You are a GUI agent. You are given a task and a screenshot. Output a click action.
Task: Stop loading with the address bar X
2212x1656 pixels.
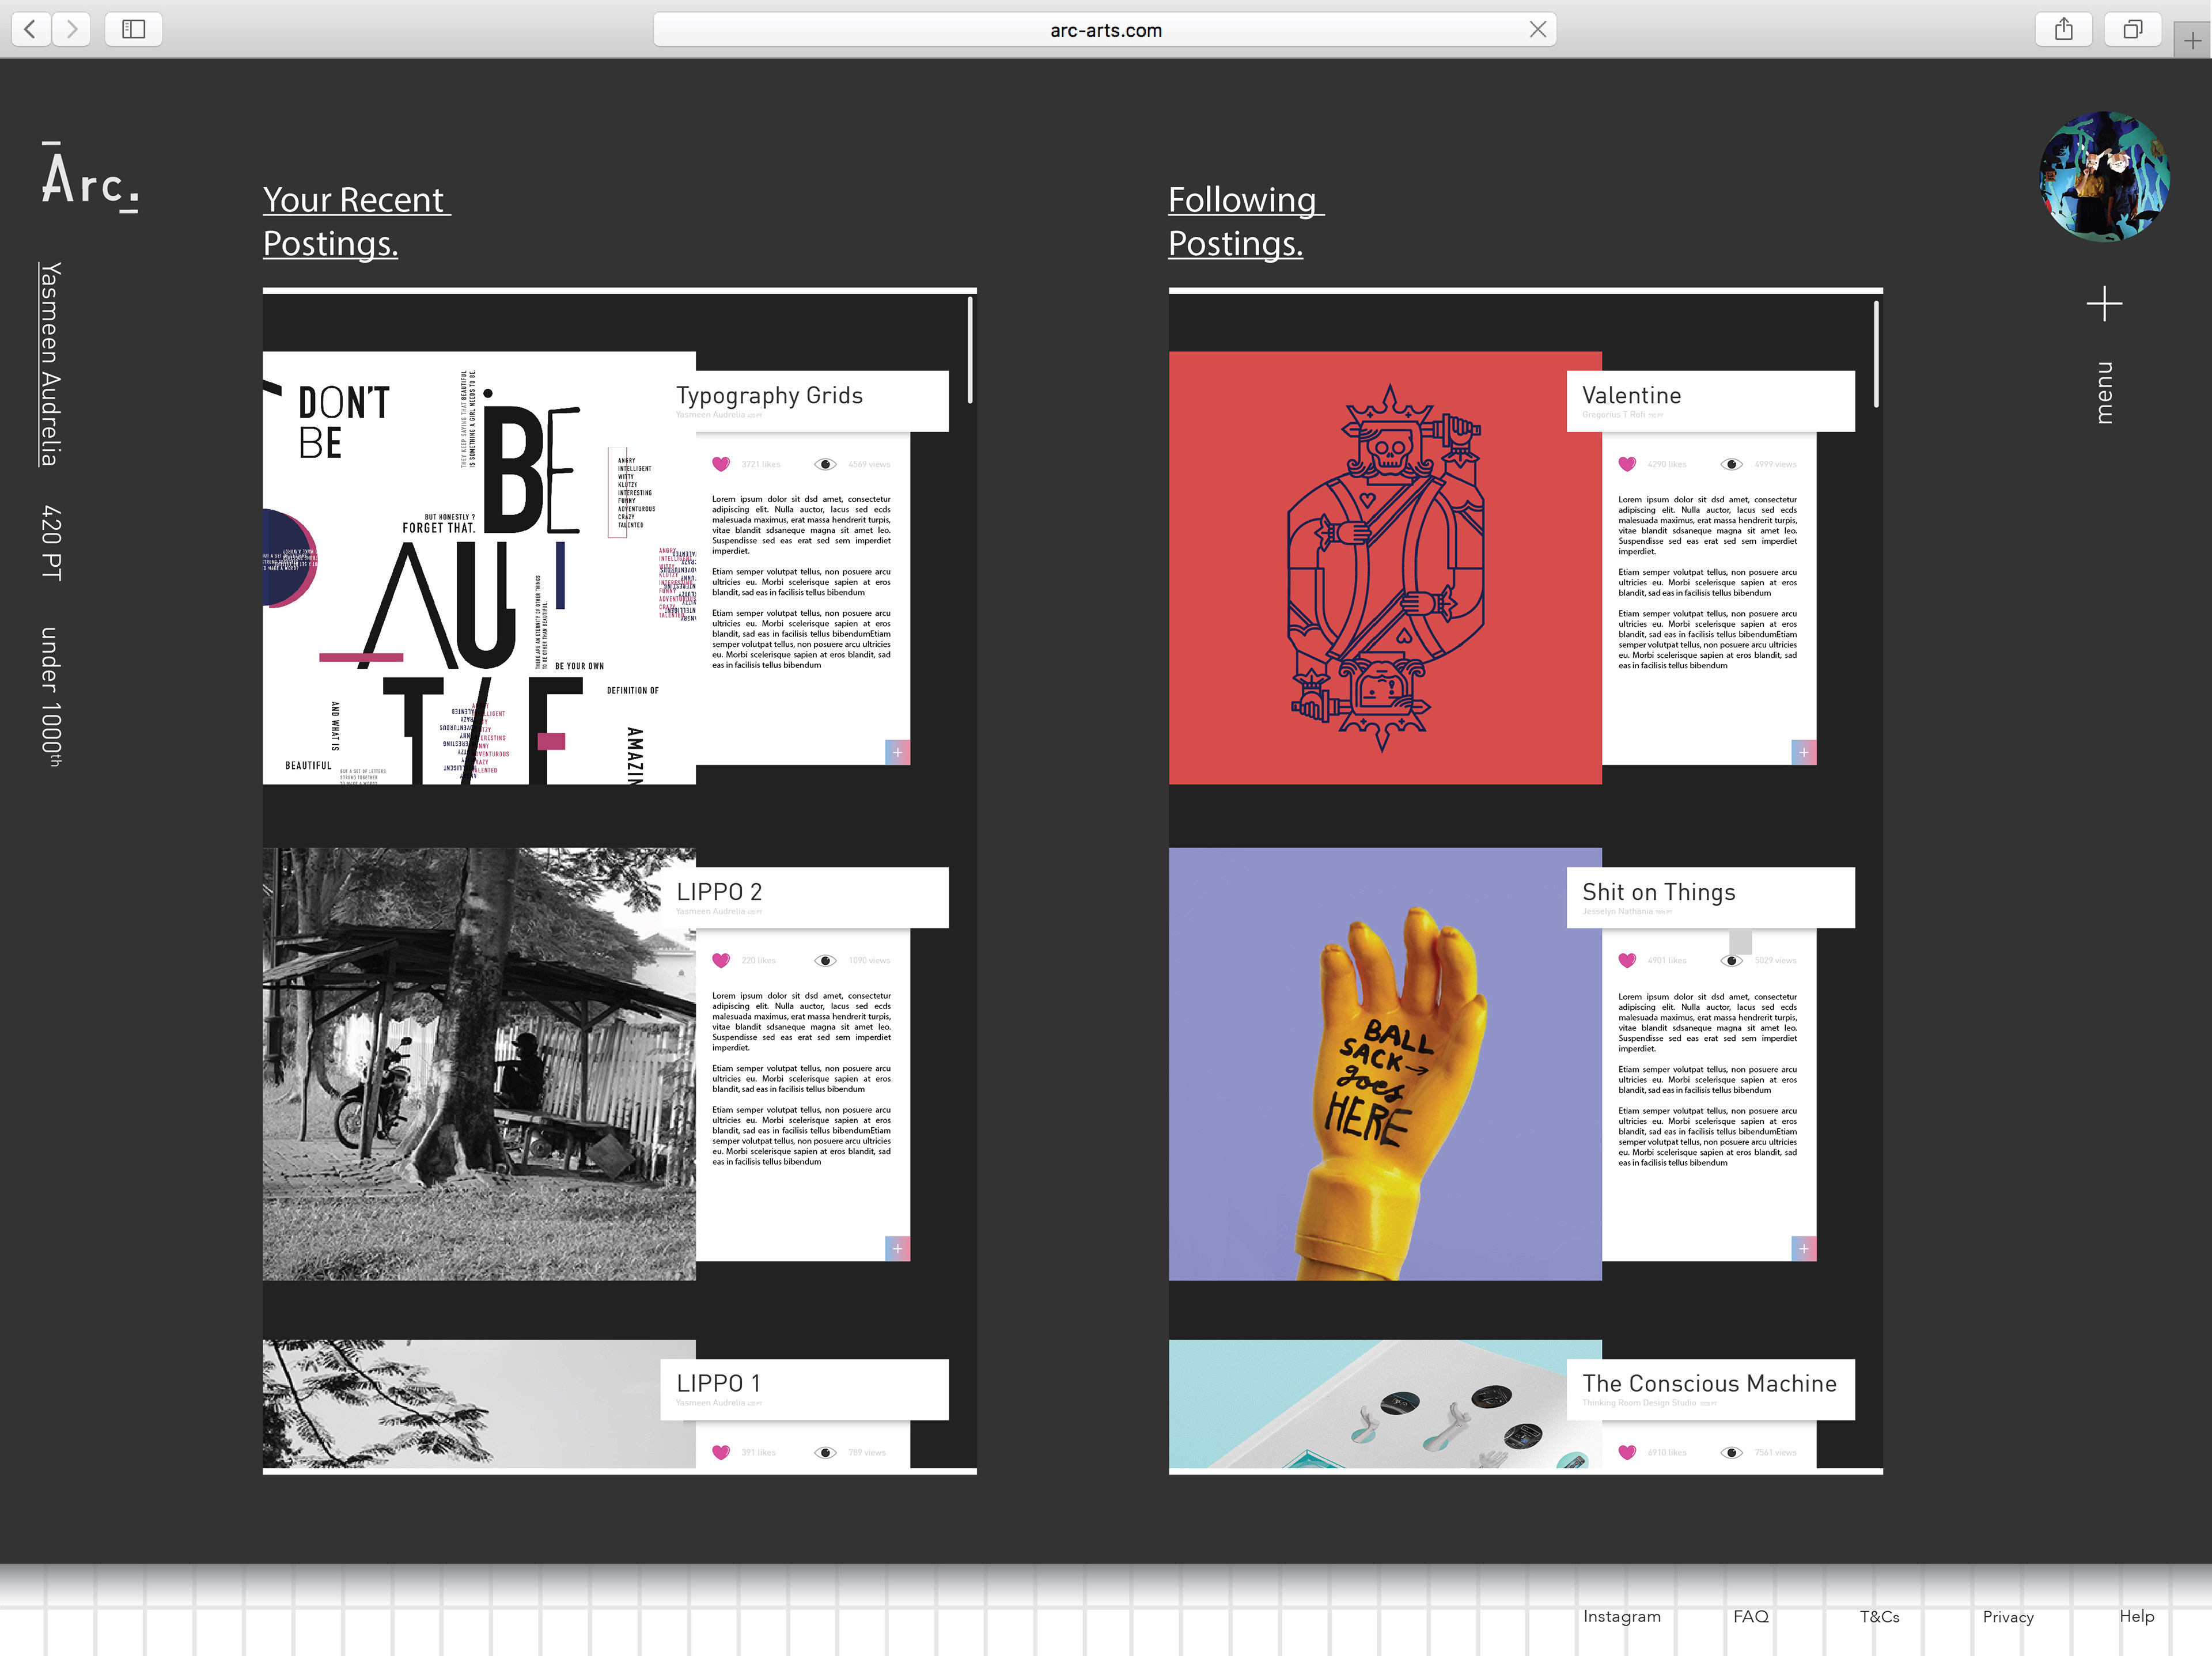1537,30
